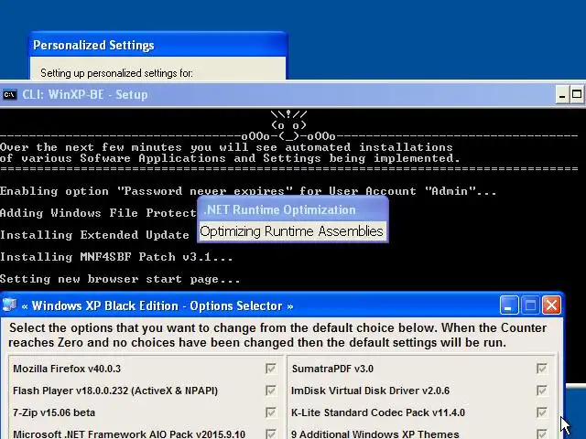Click the .NET Runtime Optimization title bar
The width and height of the screenshot is (586, 439).
tap(293, 209)
